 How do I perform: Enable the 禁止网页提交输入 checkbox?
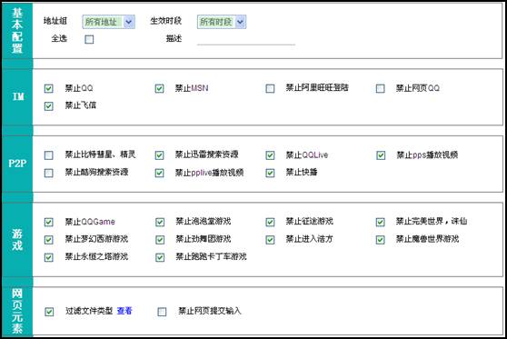(162, 312)
